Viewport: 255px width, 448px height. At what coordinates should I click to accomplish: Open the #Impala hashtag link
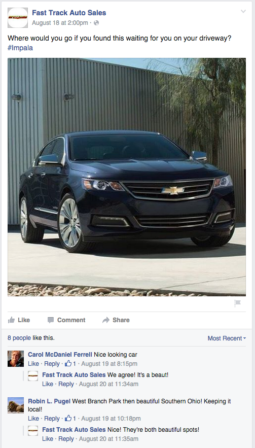(20, 48)
